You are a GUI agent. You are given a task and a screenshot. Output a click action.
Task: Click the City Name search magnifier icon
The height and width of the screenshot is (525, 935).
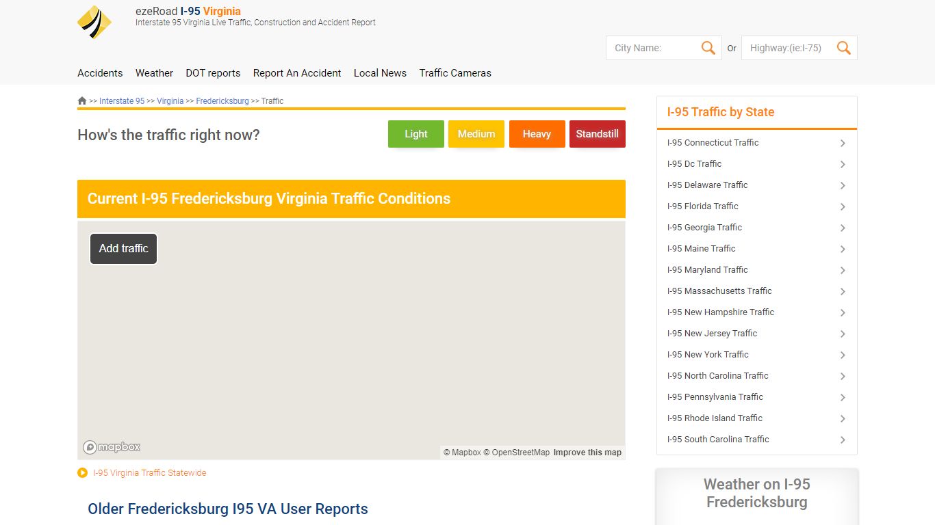click(708, 48)
